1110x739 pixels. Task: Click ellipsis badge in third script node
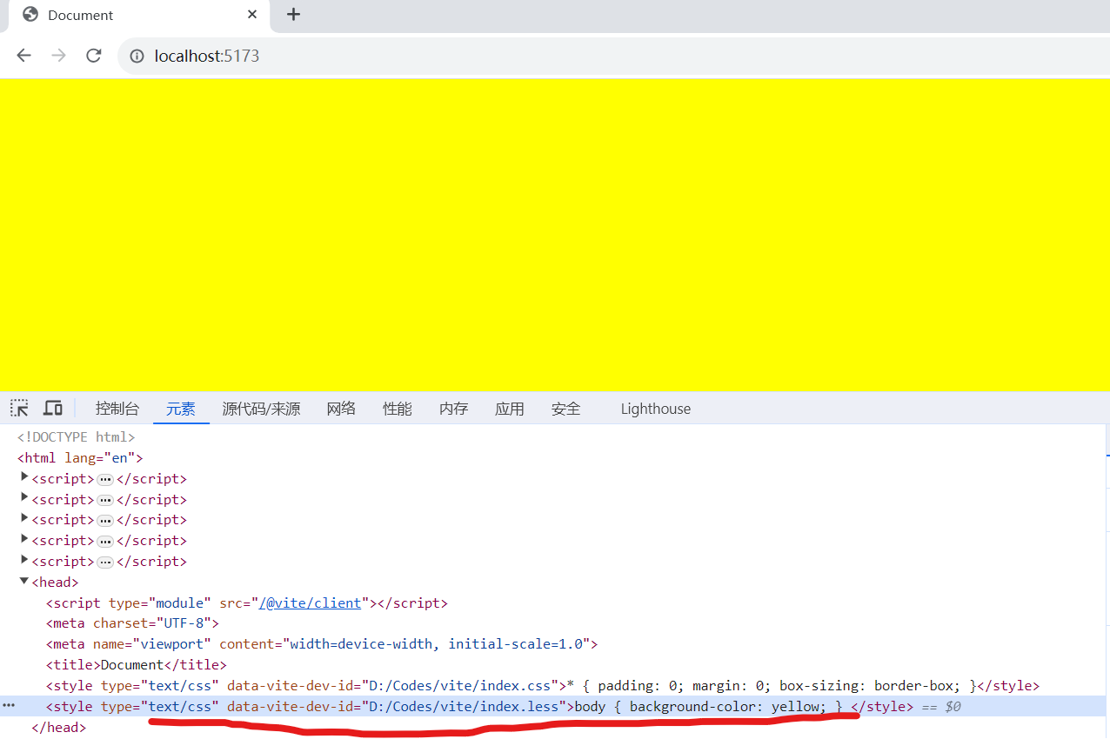105,520
